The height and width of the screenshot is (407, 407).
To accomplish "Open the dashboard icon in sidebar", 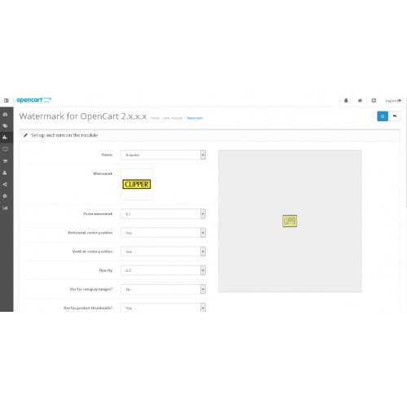I will click(x=5, y=114).
